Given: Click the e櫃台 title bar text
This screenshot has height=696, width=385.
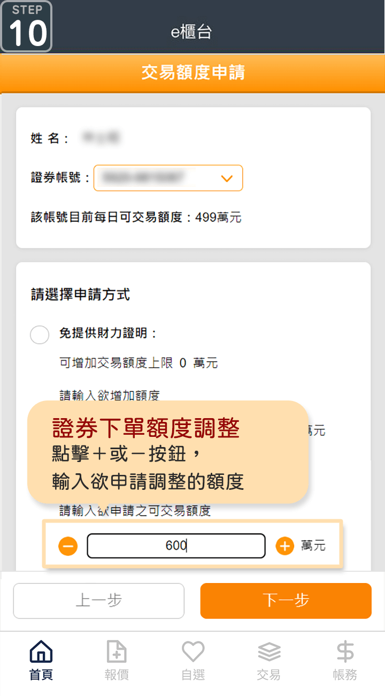Looking at the screenshot, I should (191, 32).
